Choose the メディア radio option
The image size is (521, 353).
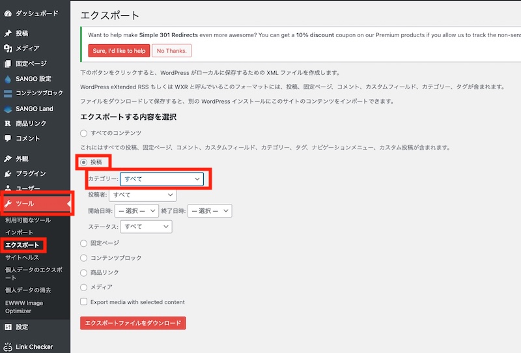click(x=84, y=287)
